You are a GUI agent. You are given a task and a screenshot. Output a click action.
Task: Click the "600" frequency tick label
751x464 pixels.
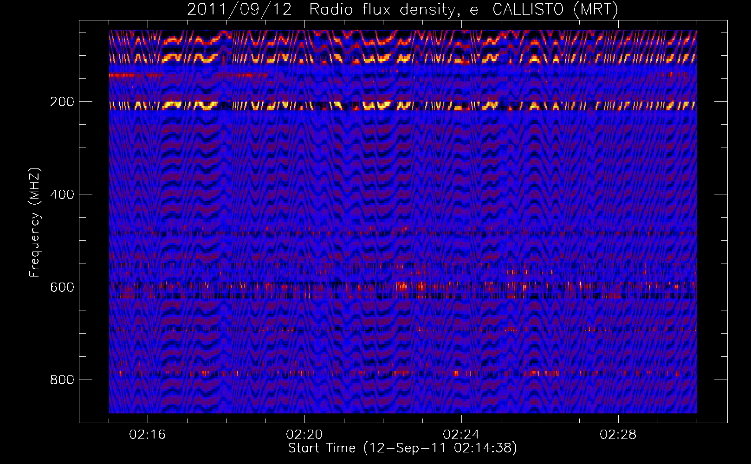tap(62, 287)
